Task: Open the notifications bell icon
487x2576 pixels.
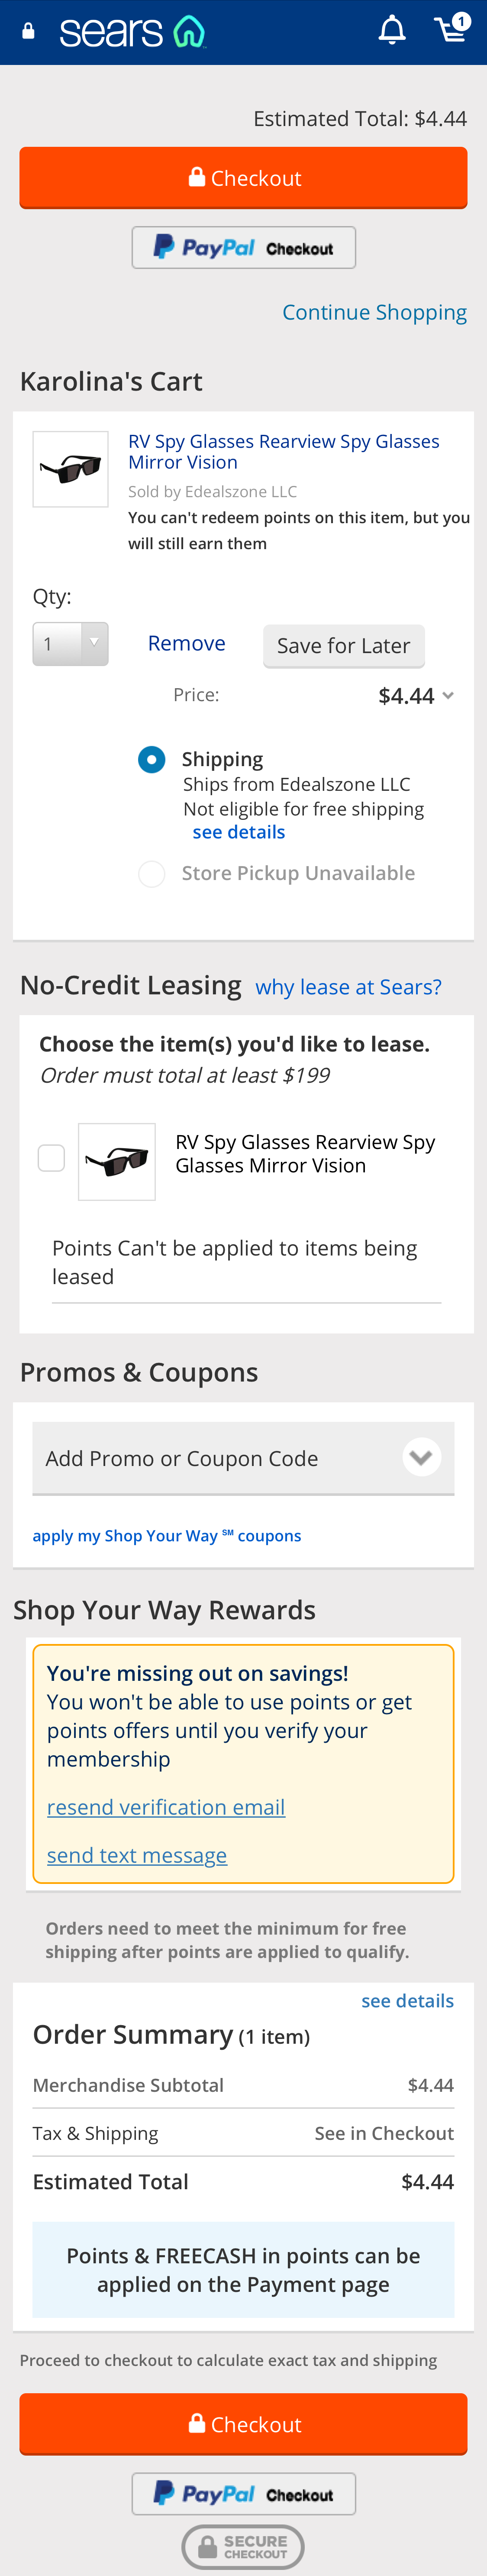Action: 392,31
